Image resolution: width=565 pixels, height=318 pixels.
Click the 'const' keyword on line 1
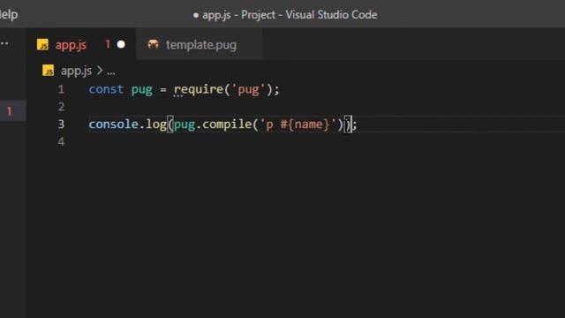point(106,89)
